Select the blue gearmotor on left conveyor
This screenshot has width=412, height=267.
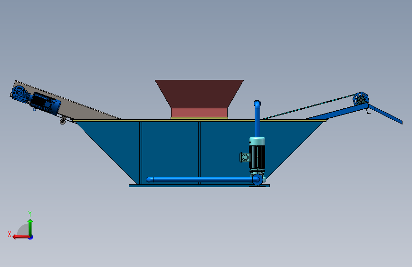click(36, 100)
